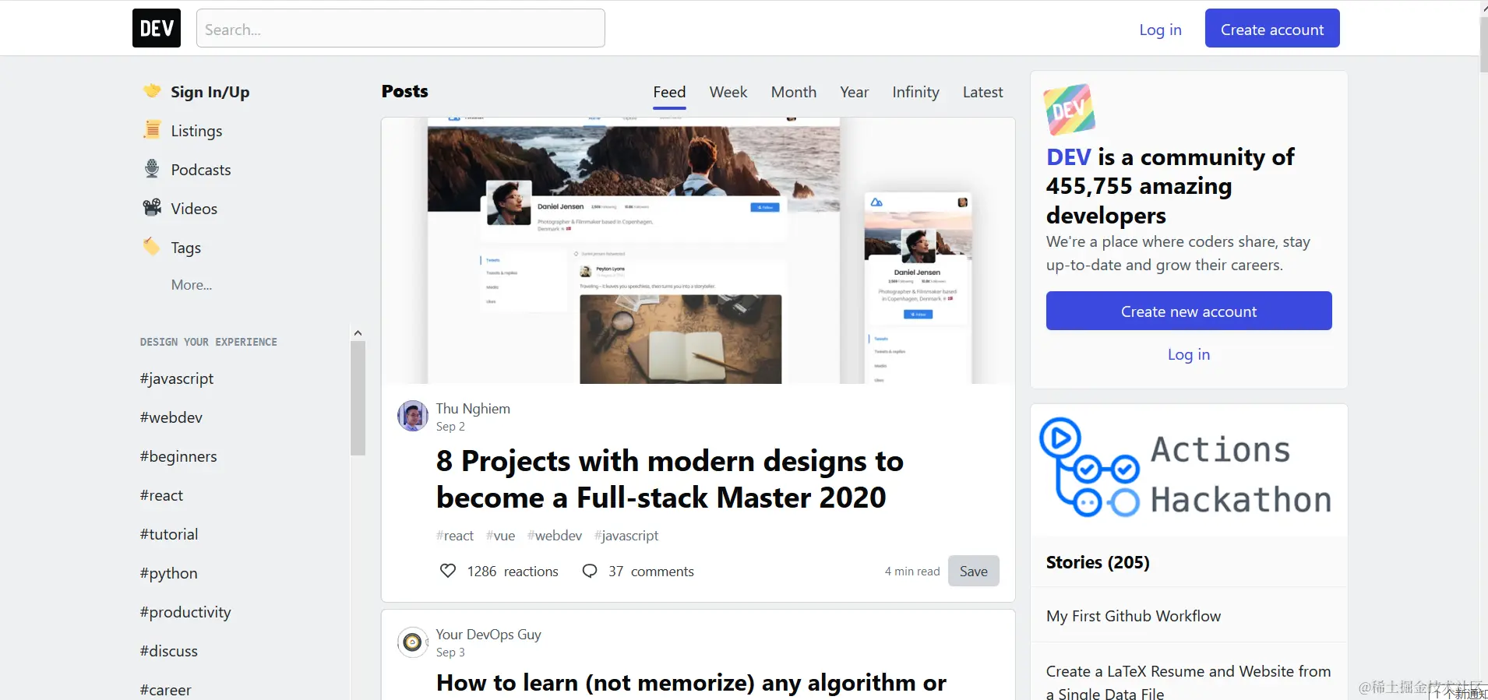Switch to the Month tab
The height and width of the screenshot is (700, 1488).
click(794, 92)
